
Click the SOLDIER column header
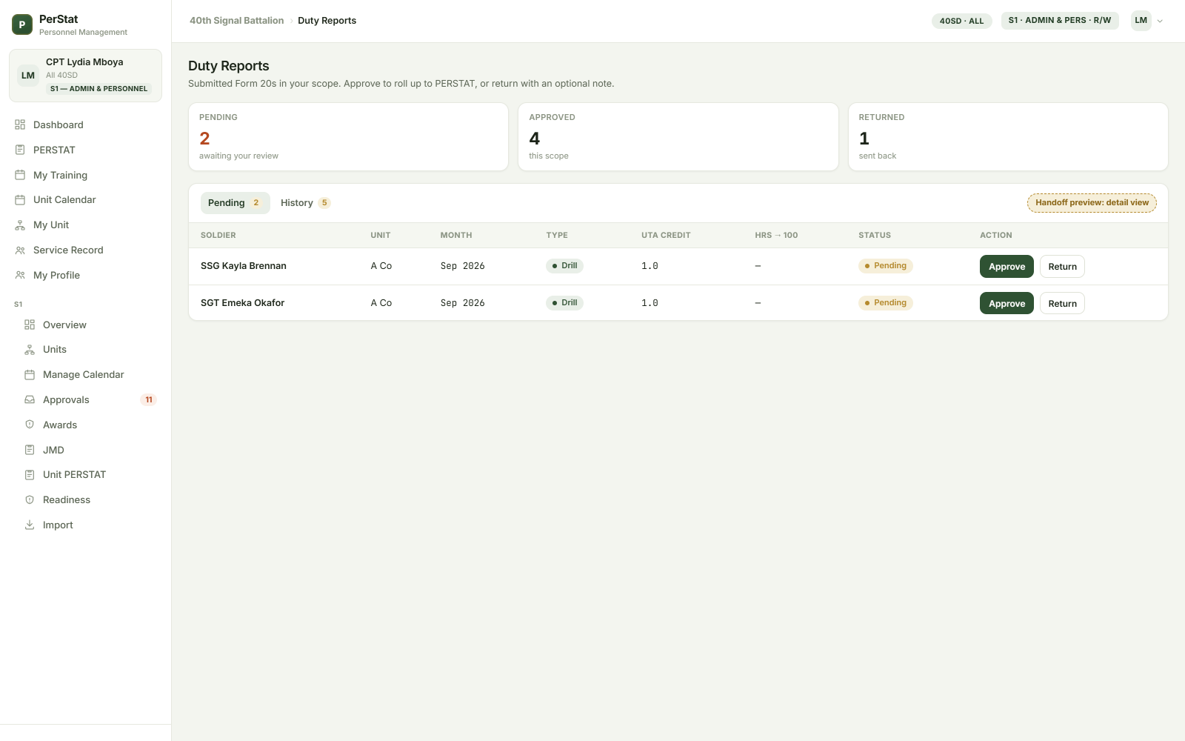tap(218, 236)
